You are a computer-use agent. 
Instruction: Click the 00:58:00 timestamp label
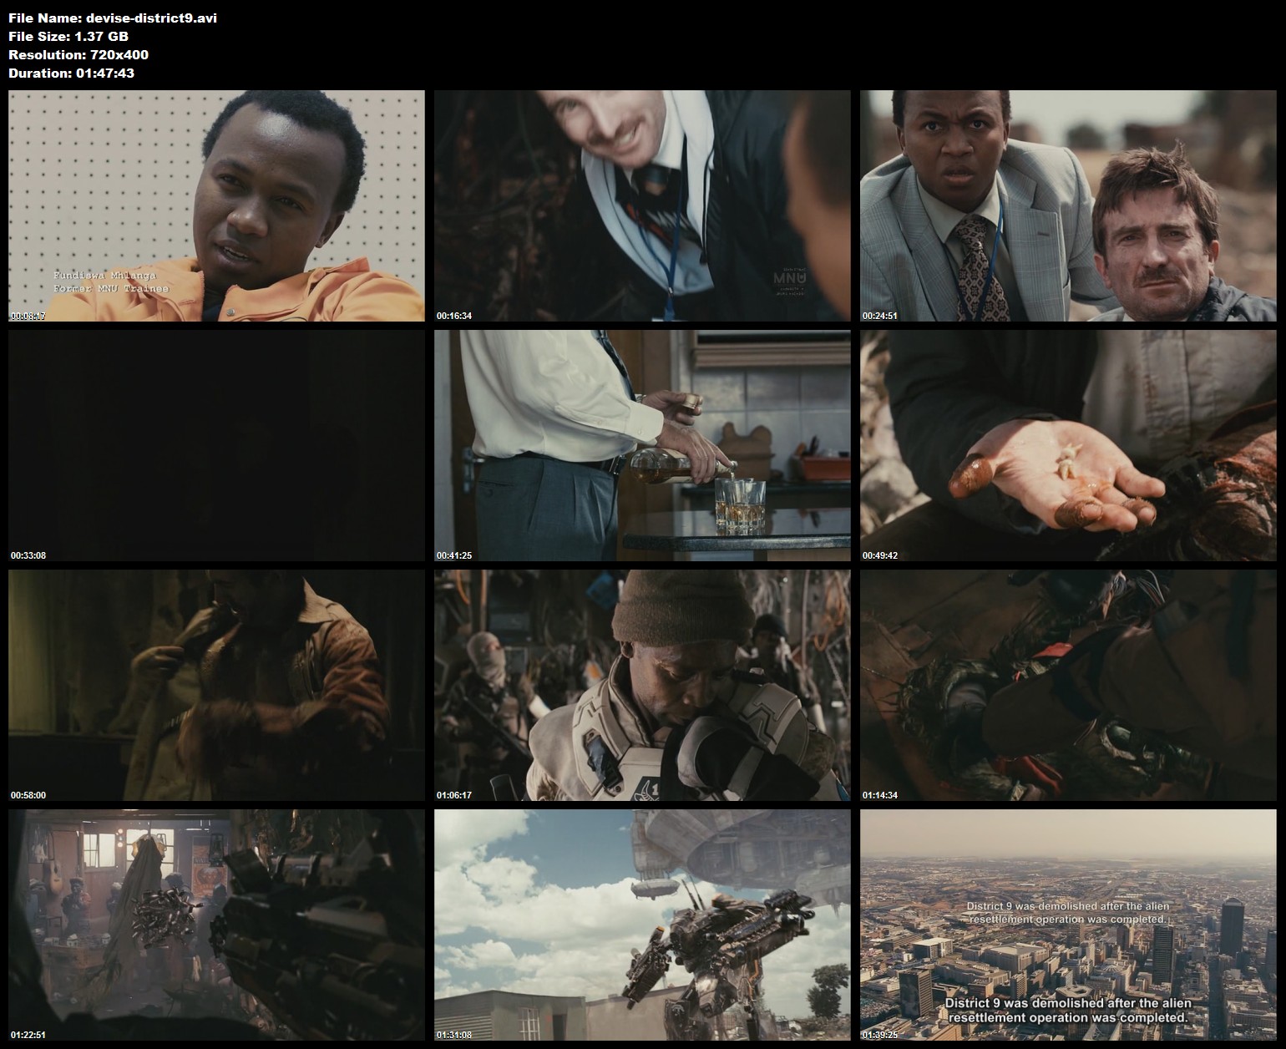pos(28,795)
